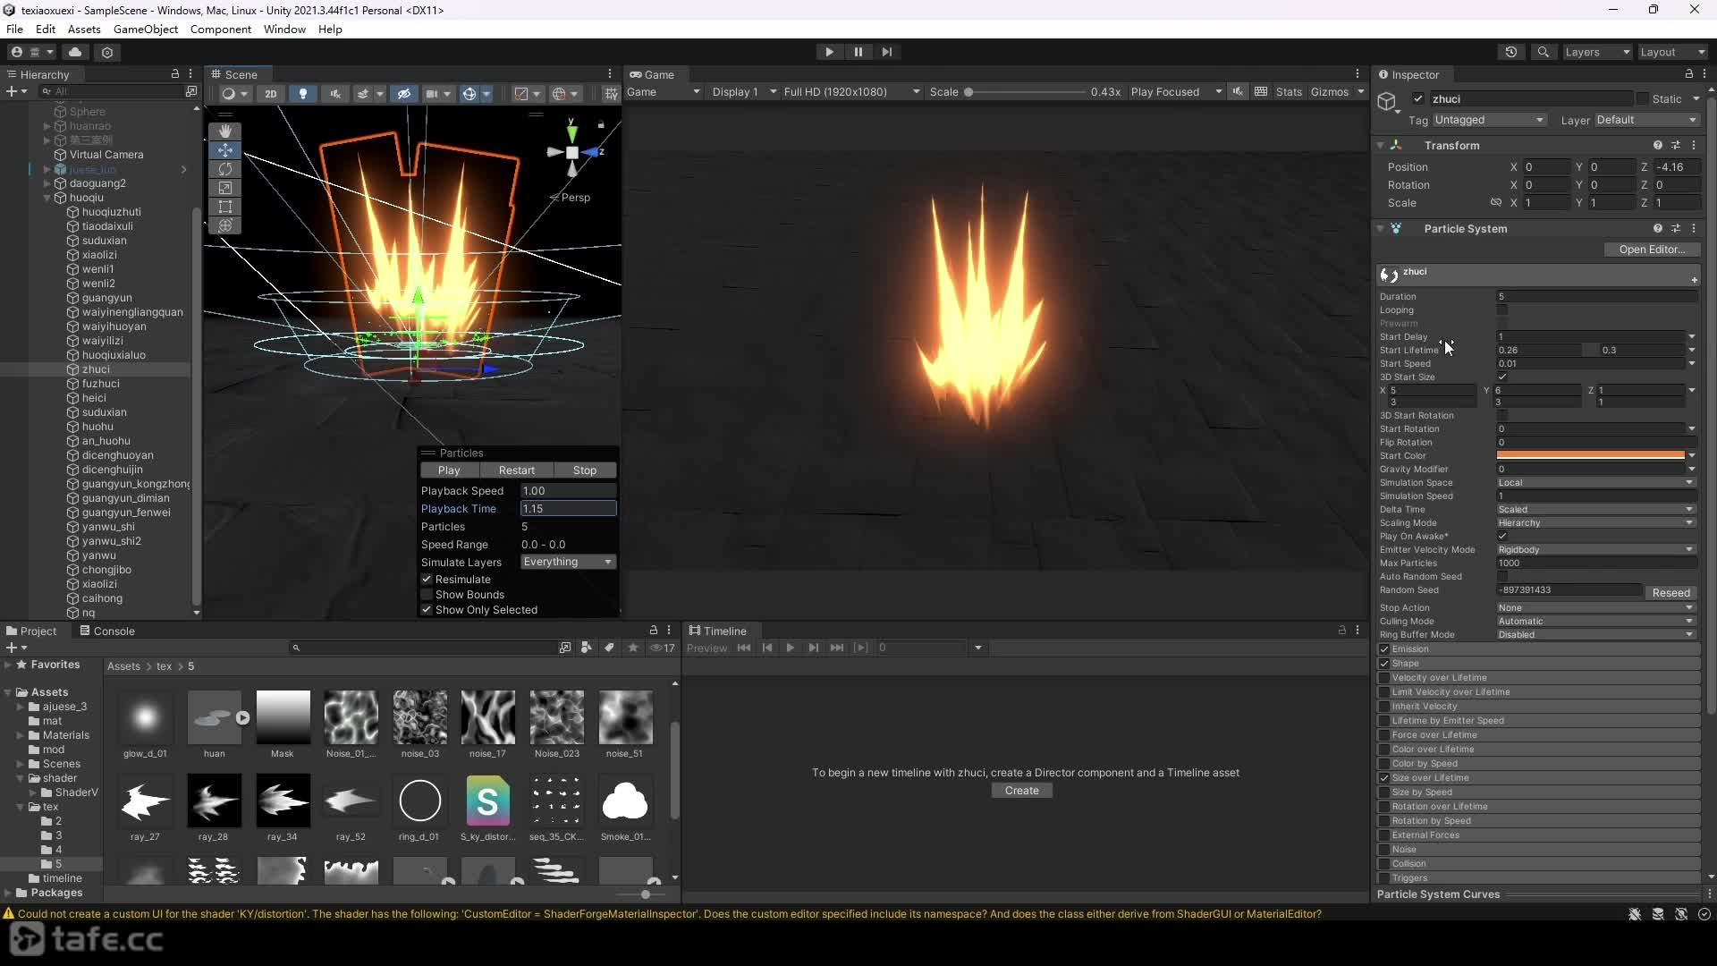Open Simulate Layers Everything dropdown
This screenshot has height=966, width=1717.
568,562
